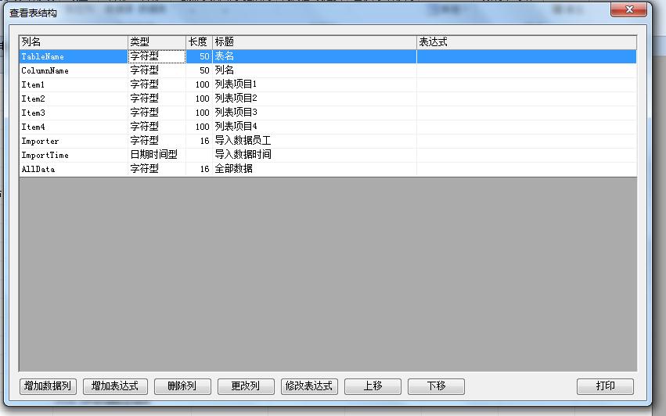Move the column down with 下移
This screenshot has height=416, width=666.
[436, 386]
